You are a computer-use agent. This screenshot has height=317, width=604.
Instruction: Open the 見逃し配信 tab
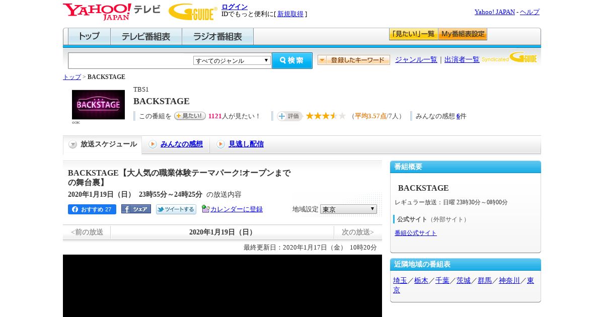click(x=246, y=144)
